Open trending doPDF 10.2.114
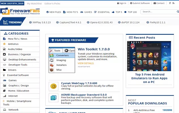179x113 pixels. [129, 22]
